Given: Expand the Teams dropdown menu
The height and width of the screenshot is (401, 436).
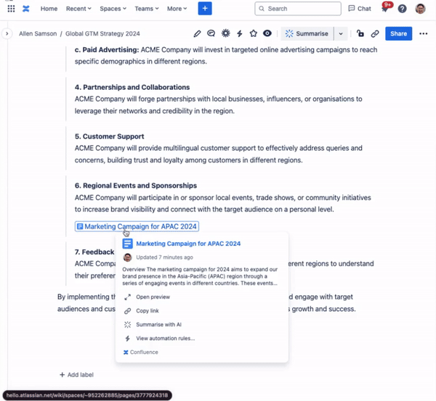Looking at the screenshot, I should (x=147, y=9).
